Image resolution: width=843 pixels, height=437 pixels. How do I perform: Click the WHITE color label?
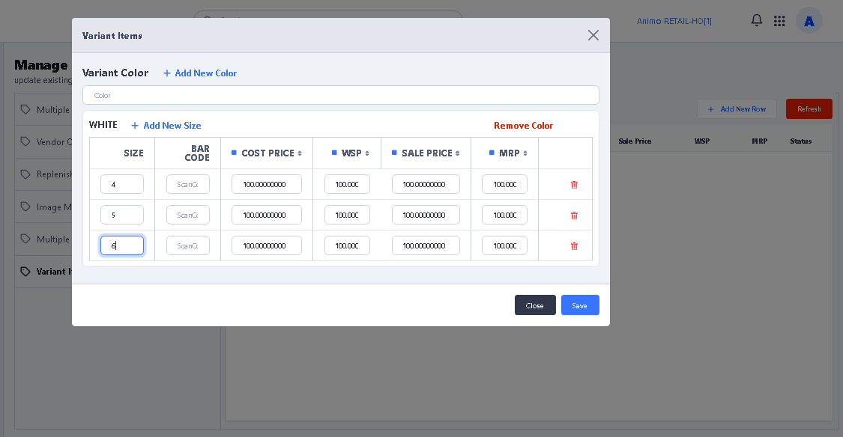coord(103,125)
